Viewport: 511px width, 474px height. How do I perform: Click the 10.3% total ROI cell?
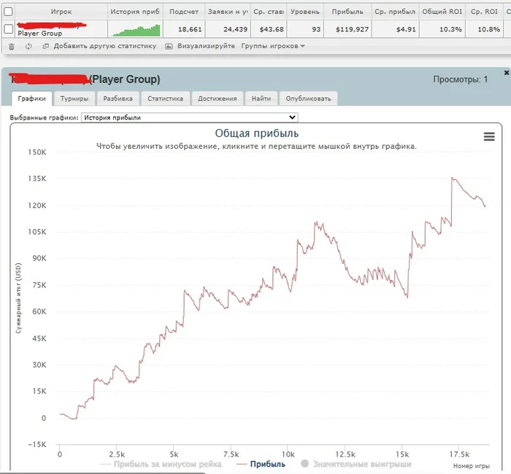(442, 29)
